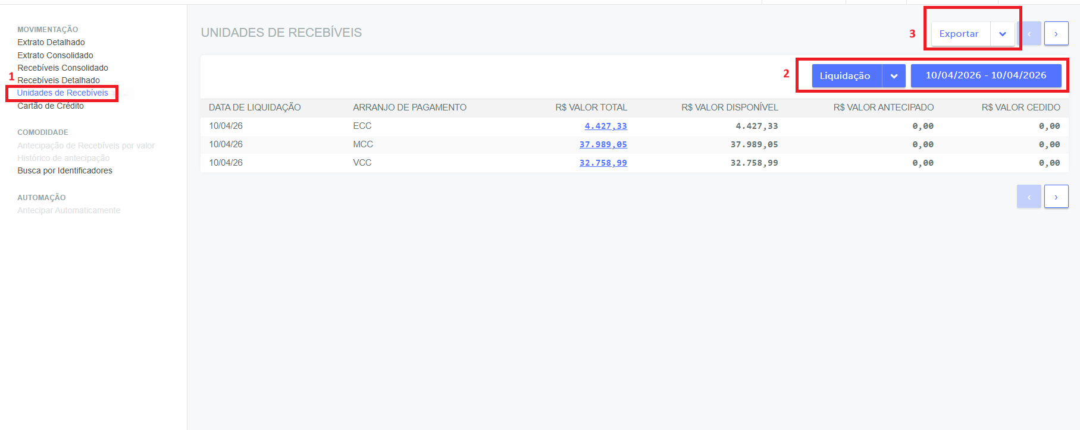The height and width of the screenshot is (430, 1080).
Task: Go to next page below table
Action: click(x=1056, y=197)
